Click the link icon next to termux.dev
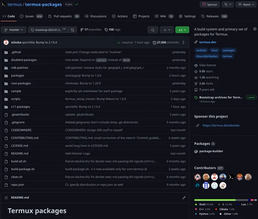The height and width of the screenshot is (219, 258). (x=196, y=42)
